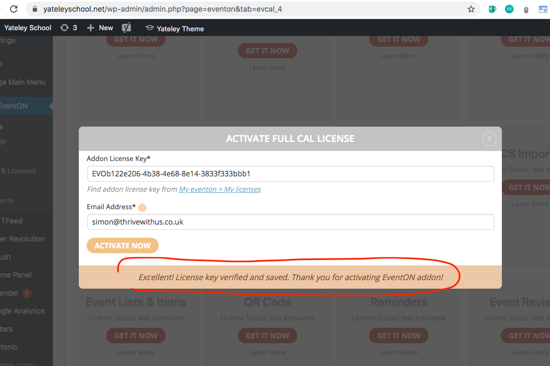Click the email address help tooltip icon
The image size is (550, 366).
[x=142, y=208]
